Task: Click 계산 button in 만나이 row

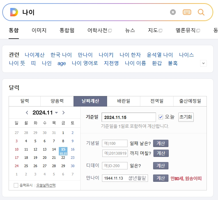Action: [x=161, y=178]
